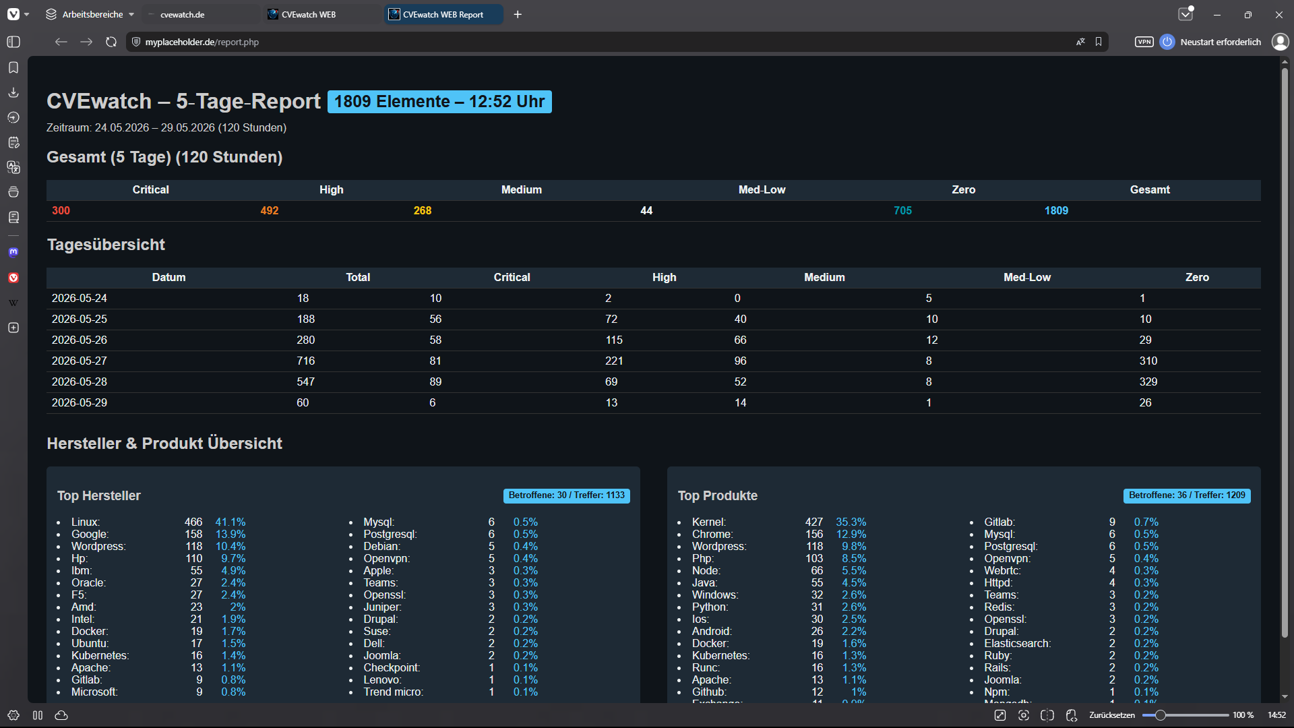Click Zurücksetzen zoom reset
The image size is (1294, 728).
[1112, 715]
